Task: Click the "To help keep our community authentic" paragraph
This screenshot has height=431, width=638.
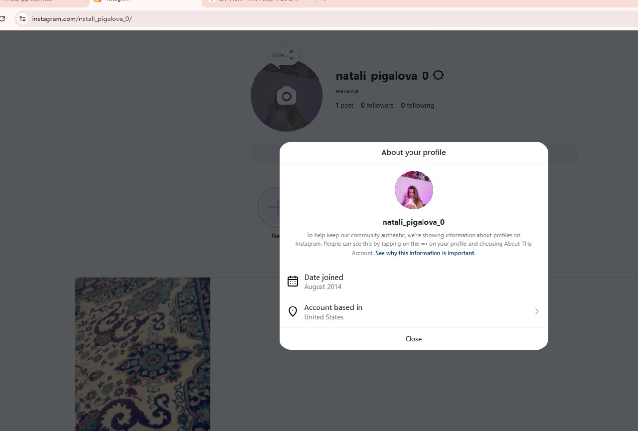Action: (x=414, y=244)
